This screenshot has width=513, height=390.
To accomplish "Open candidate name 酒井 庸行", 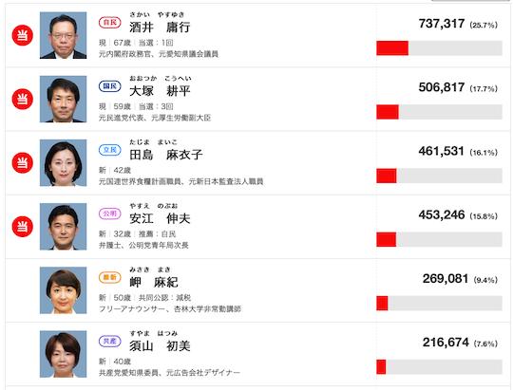I will click(160, 27).
